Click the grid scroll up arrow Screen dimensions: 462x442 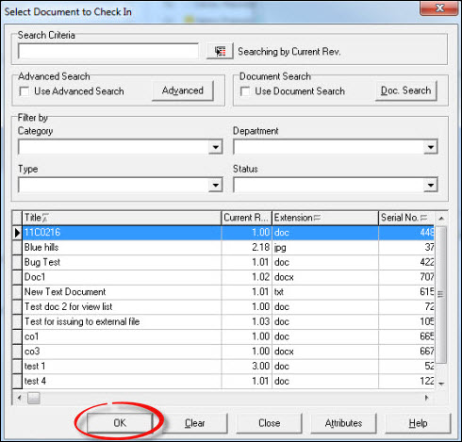(x=441, y=218)
